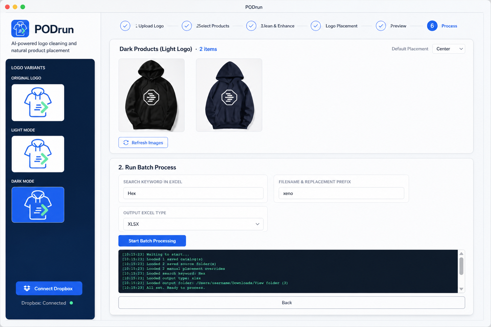
Task: Click the Clean & Enhance step checkmark circle
Action: 251,26
